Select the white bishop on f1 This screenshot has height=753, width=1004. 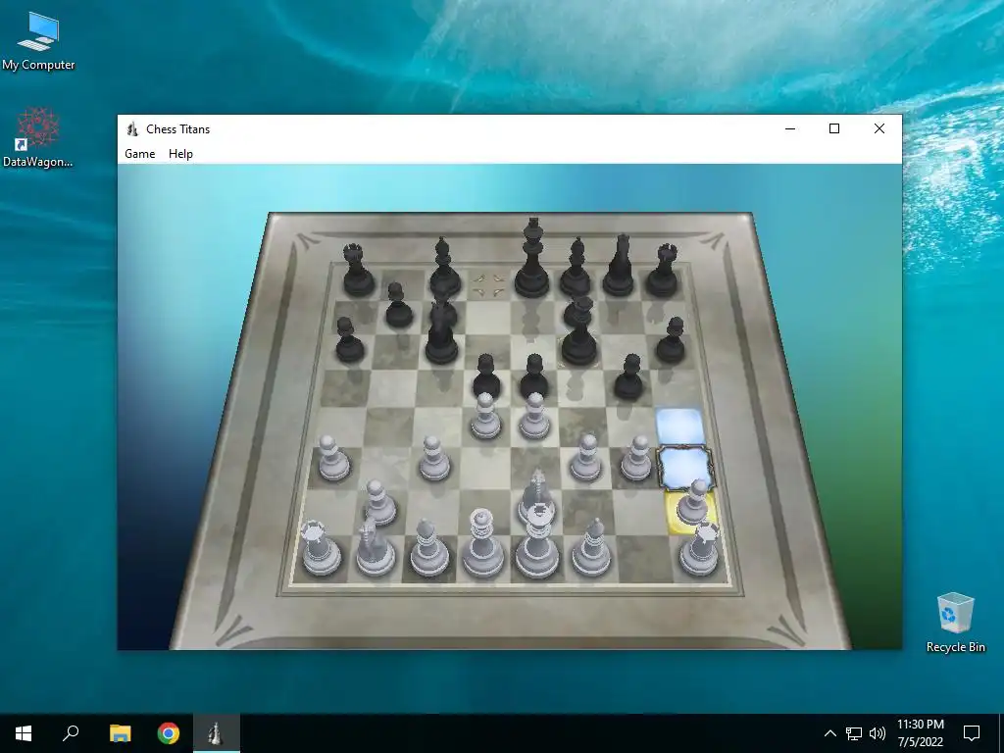(591, 548)
